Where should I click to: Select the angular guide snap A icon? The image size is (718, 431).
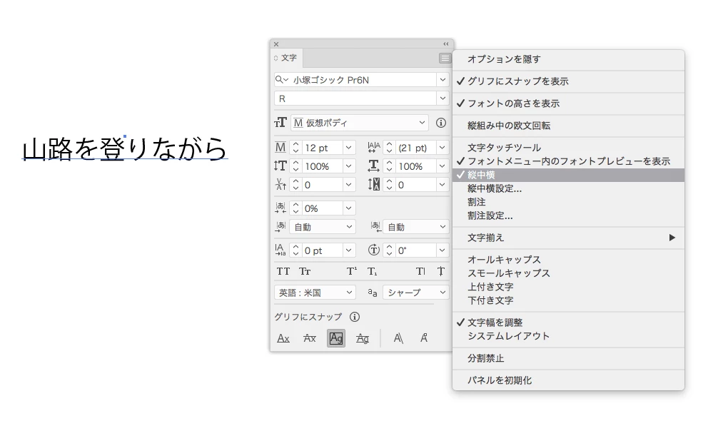[398, 338]
